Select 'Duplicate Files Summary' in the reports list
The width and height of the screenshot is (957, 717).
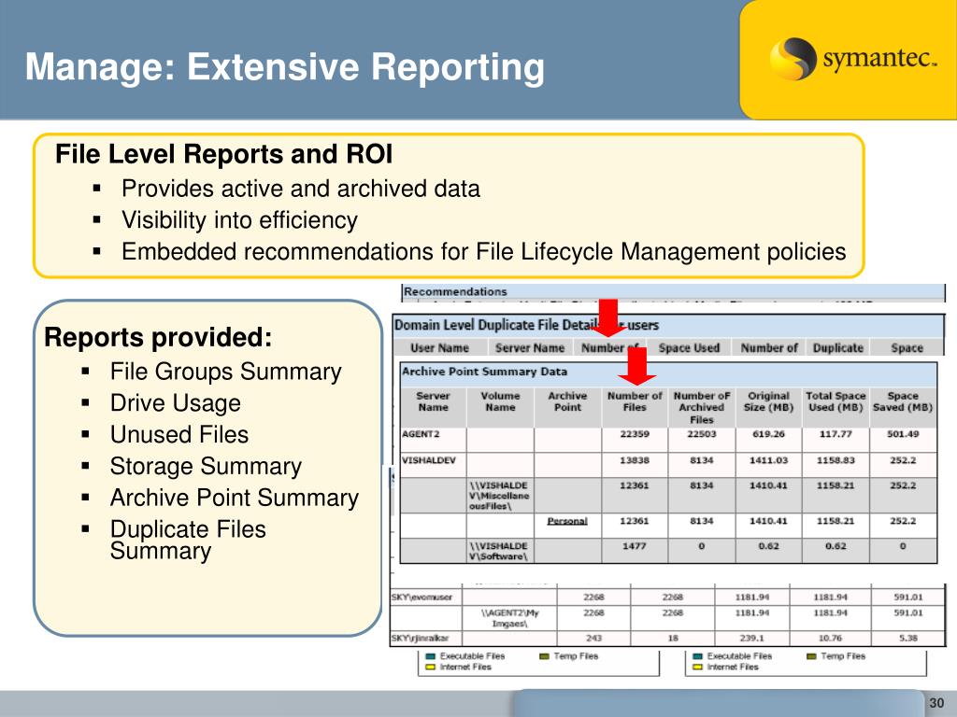(x=188, y=540)
